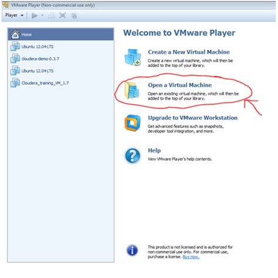
Task: Click the folder icon for opening a virtual machine
Action: coord(132,90)
